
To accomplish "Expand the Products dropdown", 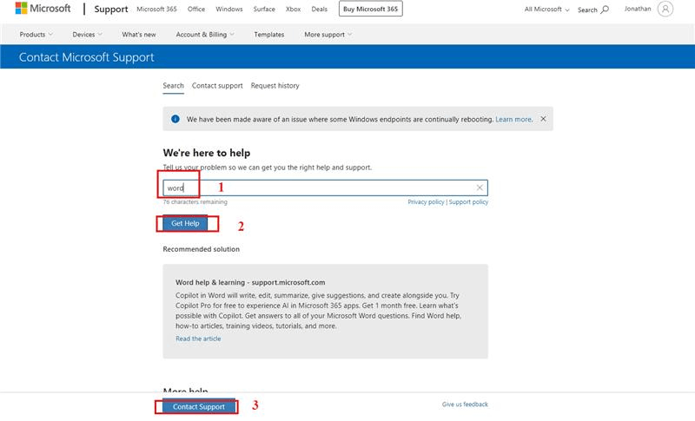I will click(x=36, y=34).
